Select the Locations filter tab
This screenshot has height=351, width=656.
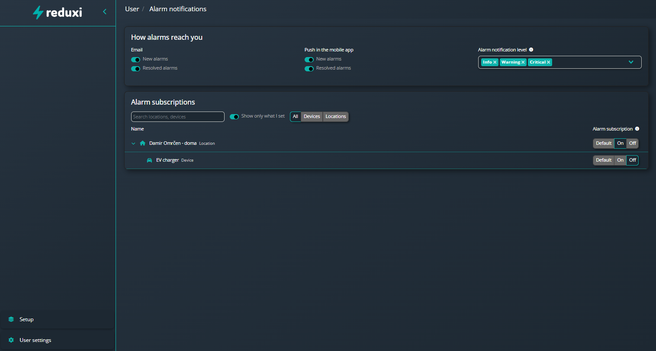(336, 117)
